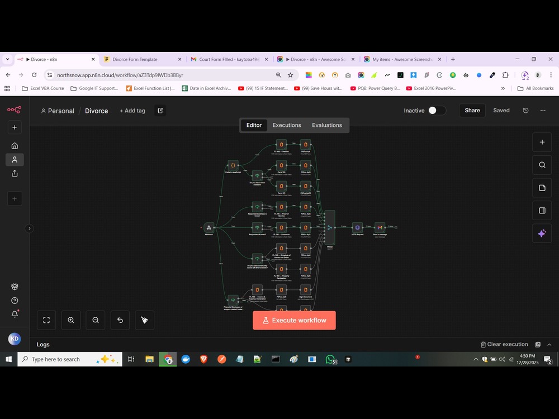The height and width of the screenshot is (419, 559).
Task: Click the reset zoom arrow button
Action: 120,320
